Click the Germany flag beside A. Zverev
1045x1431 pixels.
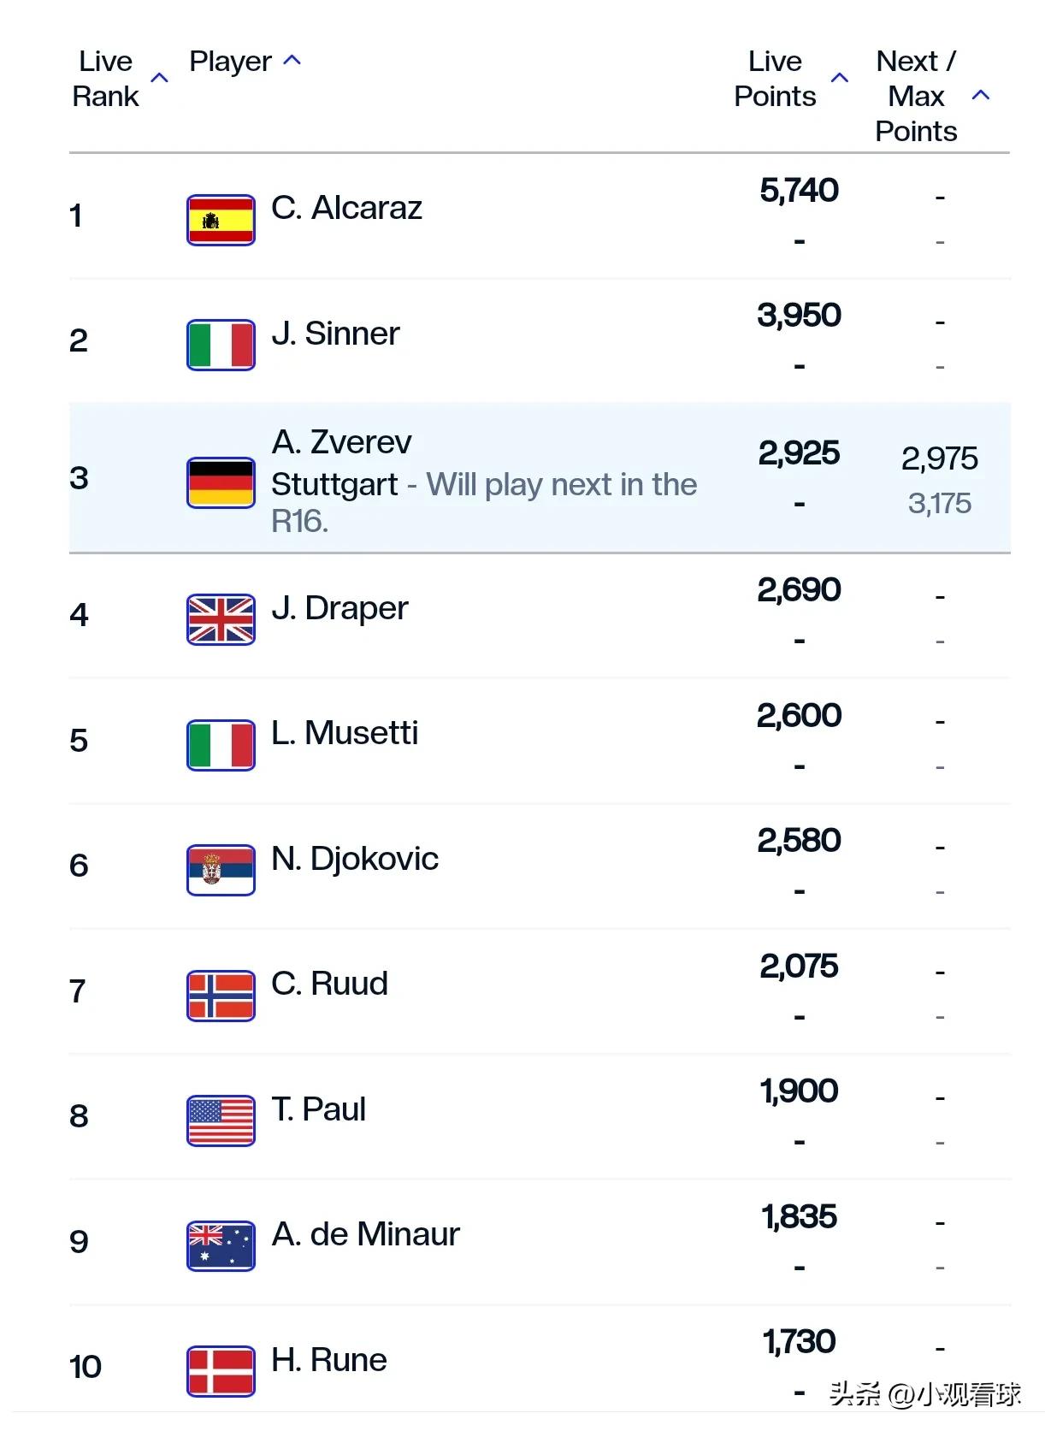click(221, 482)
